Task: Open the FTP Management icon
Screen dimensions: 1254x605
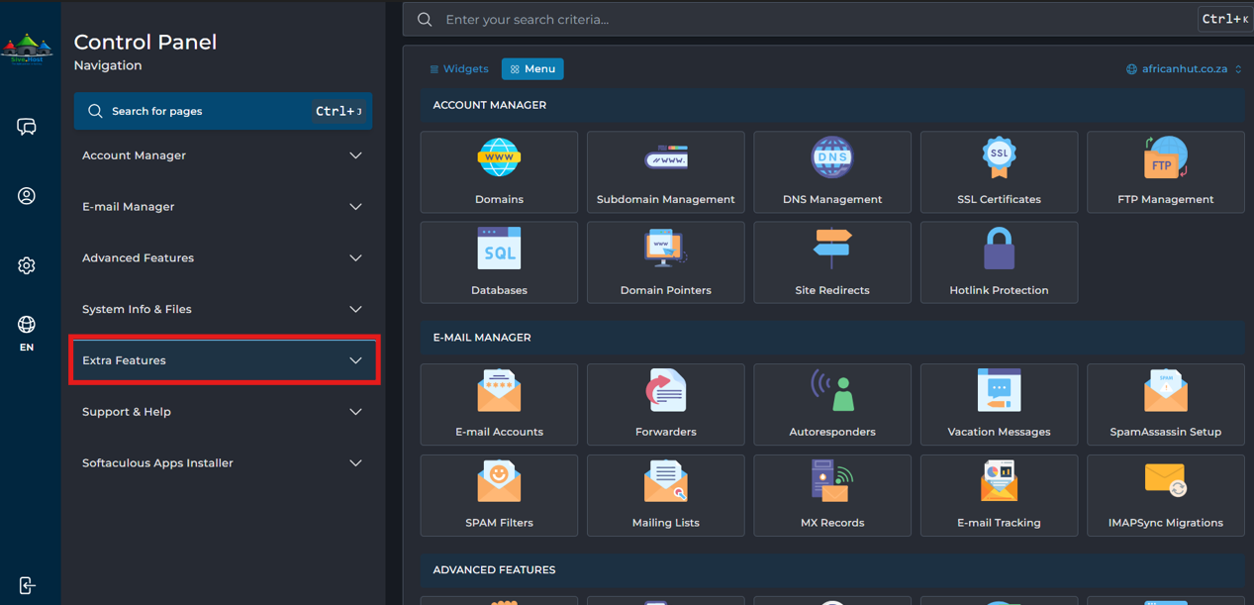Action: 1166,172
